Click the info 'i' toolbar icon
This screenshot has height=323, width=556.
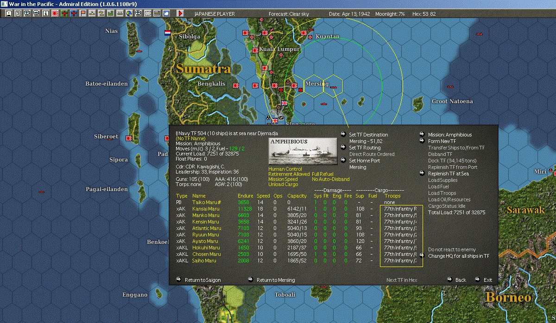[45, 13]
